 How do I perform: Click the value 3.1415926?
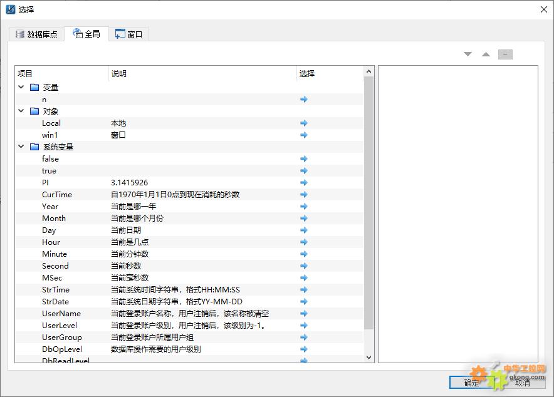[129, 183]
